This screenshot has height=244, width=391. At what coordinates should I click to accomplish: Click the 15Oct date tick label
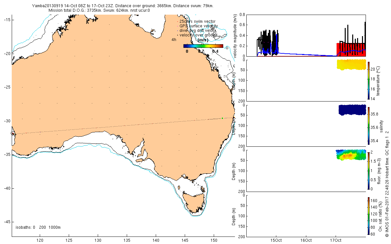pyautogui.click(x=276, y=240)
